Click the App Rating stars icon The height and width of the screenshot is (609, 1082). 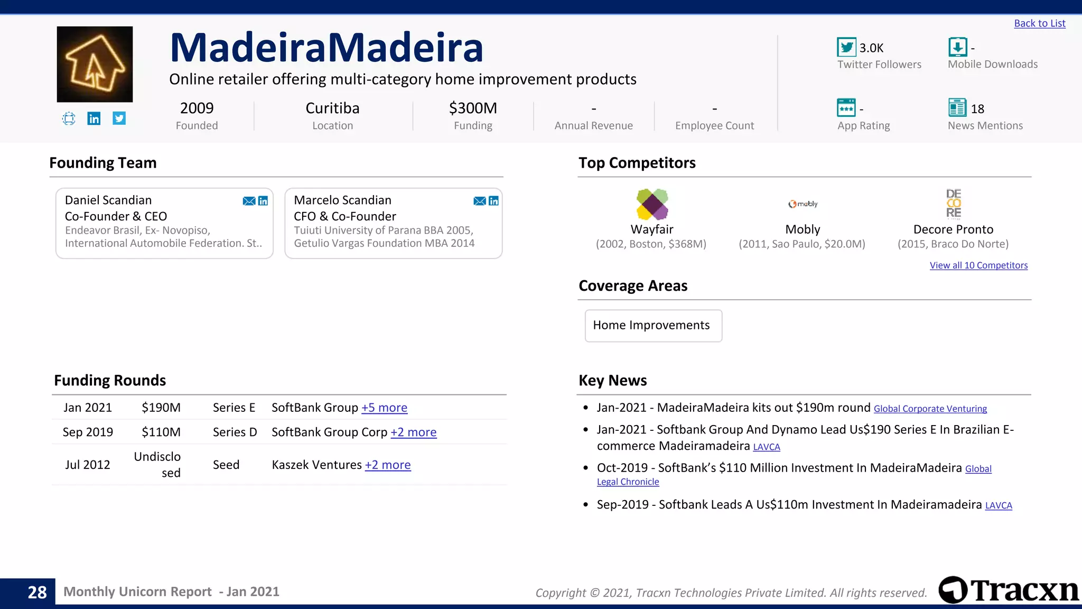coord(846,108)
